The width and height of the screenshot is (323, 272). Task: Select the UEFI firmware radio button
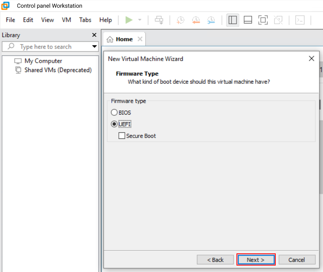tap(114, 124)
